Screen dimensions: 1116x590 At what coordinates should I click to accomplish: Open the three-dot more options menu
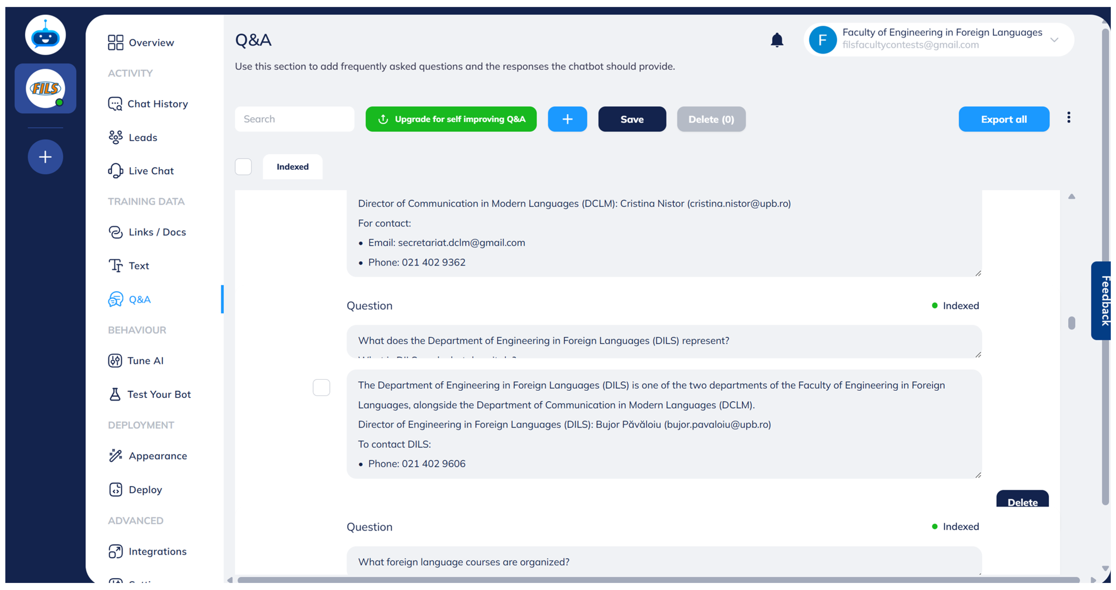pyautogui.click(x=1068, y=118)
